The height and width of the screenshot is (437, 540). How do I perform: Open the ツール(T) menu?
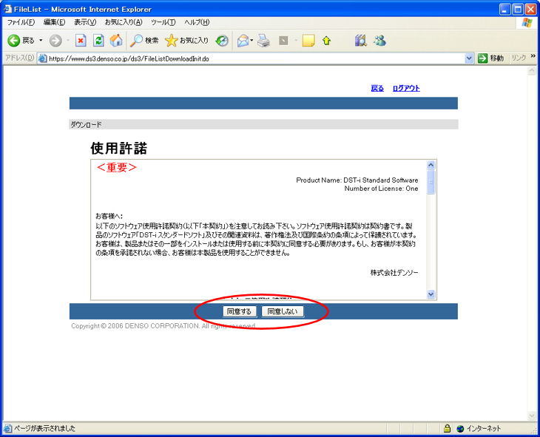tap(163, 22)
